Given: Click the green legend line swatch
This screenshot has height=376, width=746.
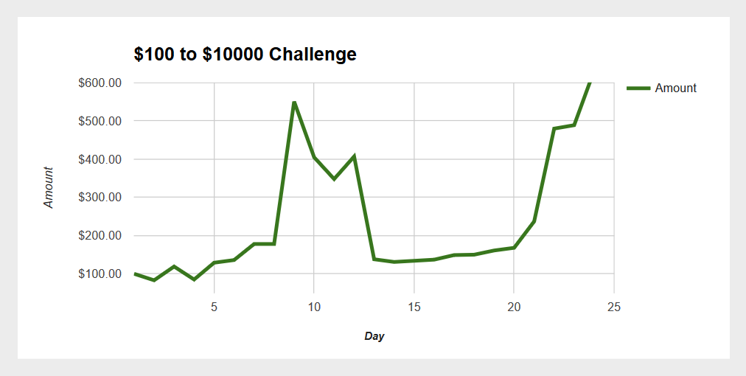Looking at the screenshot, I should pyautogui.click(x=638, y=88).
